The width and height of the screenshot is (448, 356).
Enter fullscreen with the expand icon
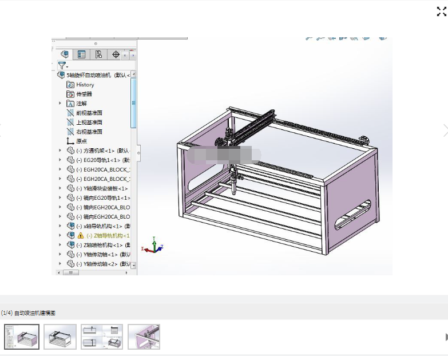[x=442, y=11]
